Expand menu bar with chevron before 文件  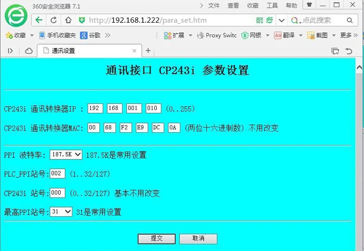tap(201, 5)
